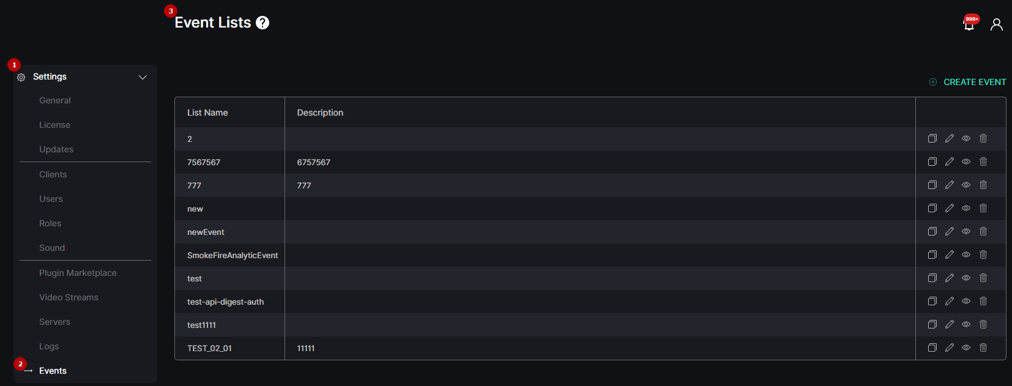Copy the 7567567 event list
Image resolution: width=1012 pixels, height=386 pixels.
[x=932, y=161]
